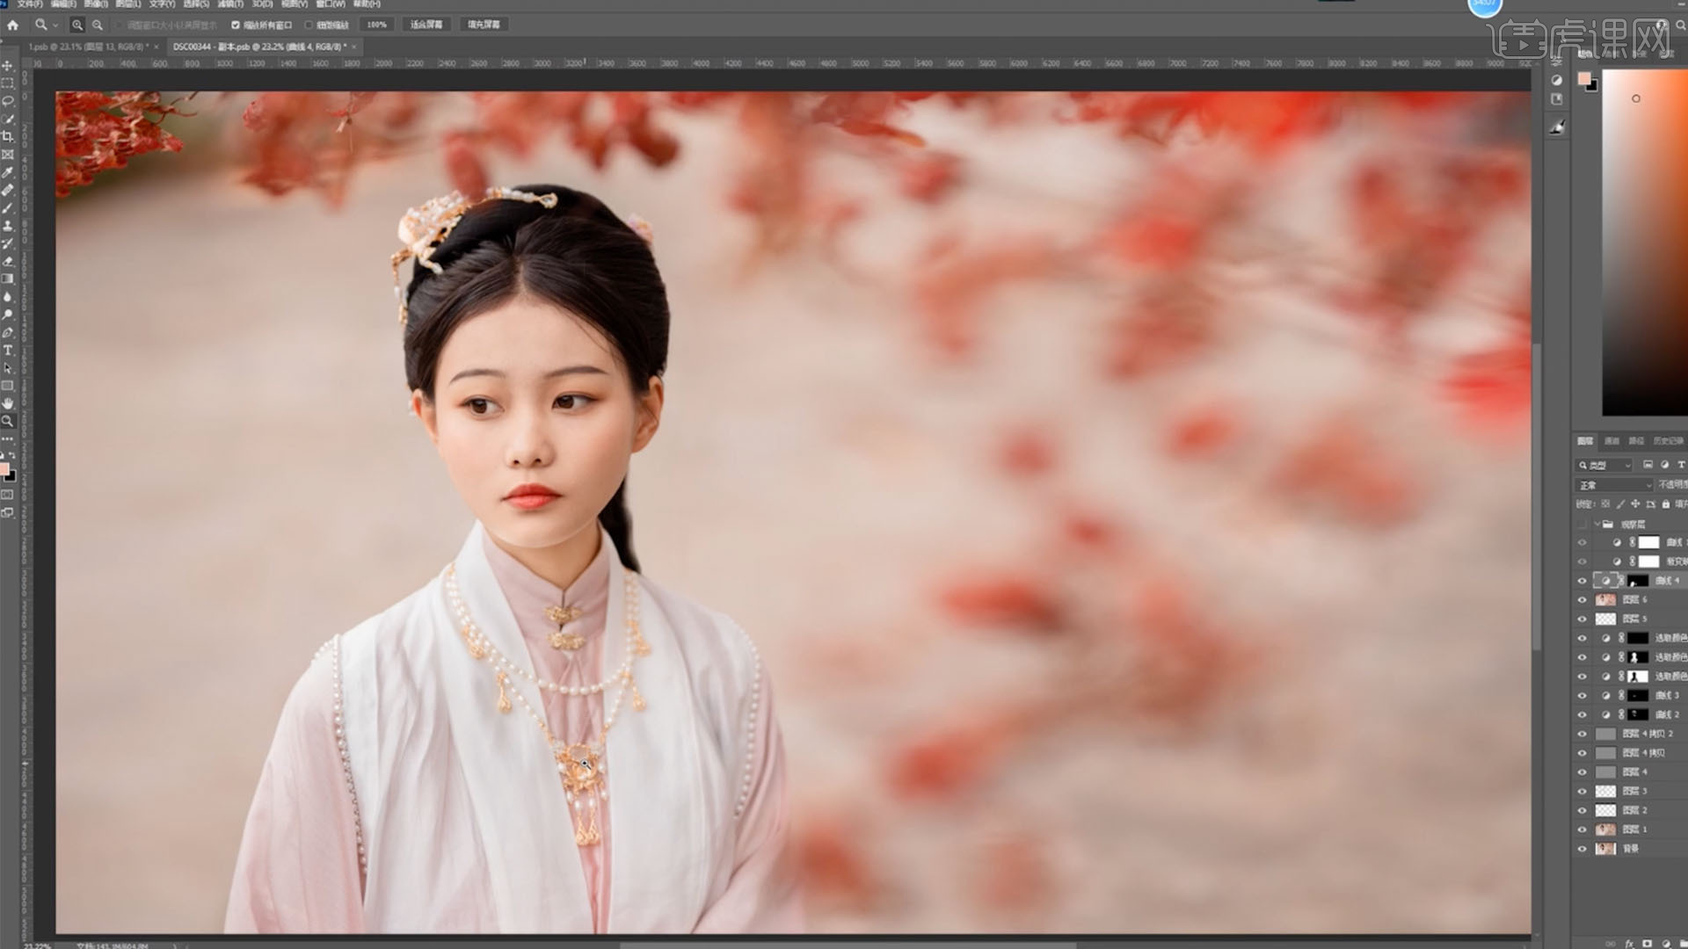The width and height of the screenshot is (1688, 949).
Task: Click the zoom out magnifier icon
Action: click(x=98, y=25)
